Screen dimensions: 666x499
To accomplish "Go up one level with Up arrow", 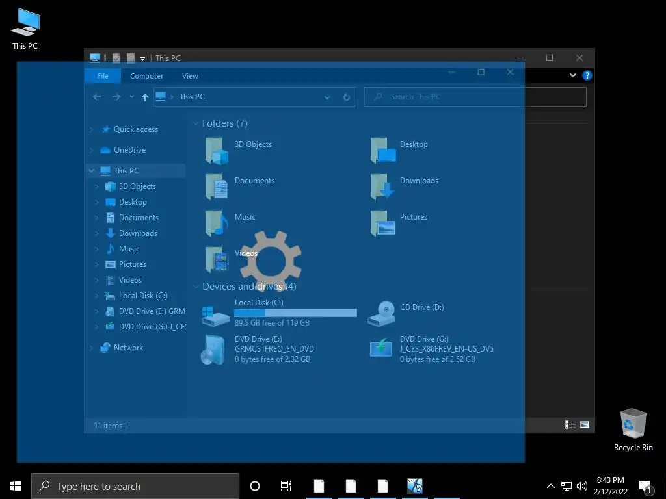I will [145, 97].
